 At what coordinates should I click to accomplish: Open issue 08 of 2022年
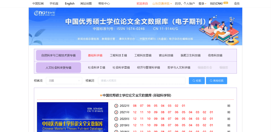pos(135,106)
